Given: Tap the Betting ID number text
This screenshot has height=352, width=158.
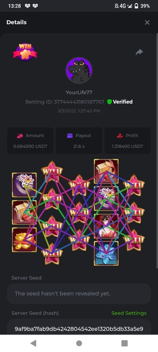Looking at the screenshot, I should pos(79,102).
